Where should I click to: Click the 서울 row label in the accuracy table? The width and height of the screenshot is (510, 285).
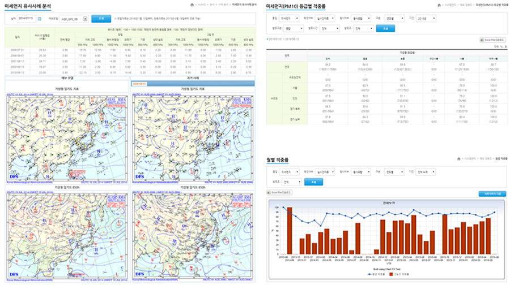(x=295, y=88)
